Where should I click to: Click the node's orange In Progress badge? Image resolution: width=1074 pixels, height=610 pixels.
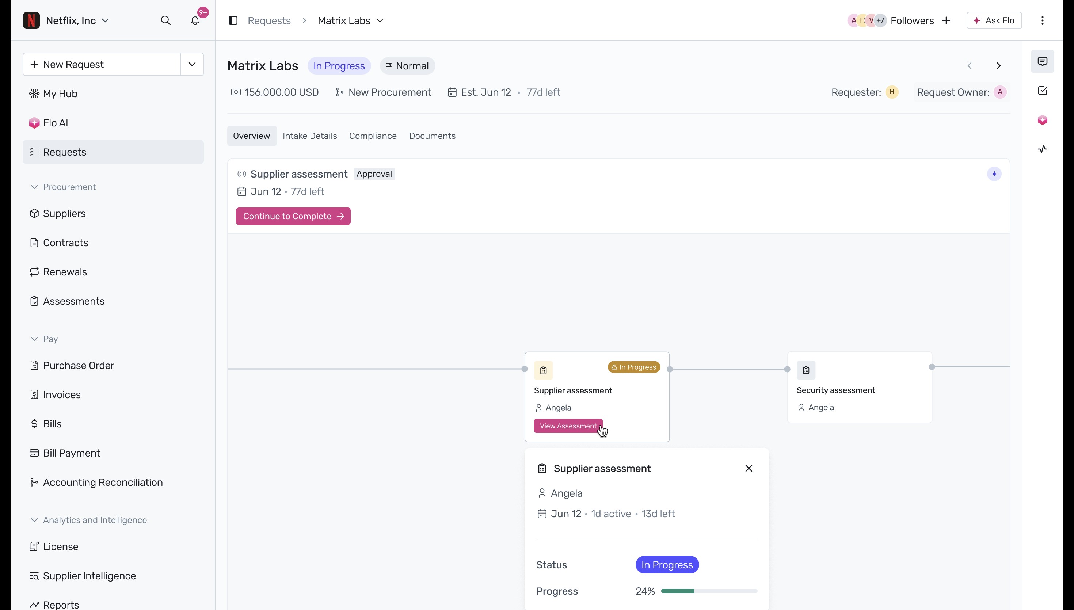pyautogui.click(x=634, y=367)
